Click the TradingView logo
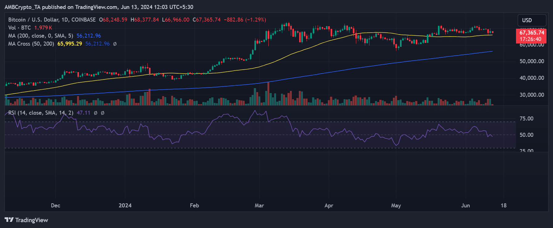The height and width of the screenshot is (228, 553). coord(27,220)
